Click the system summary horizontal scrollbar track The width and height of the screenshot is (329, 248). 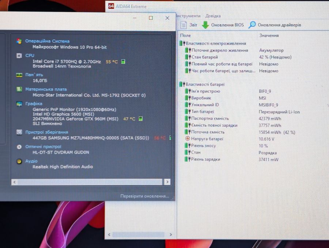[90, 182]
